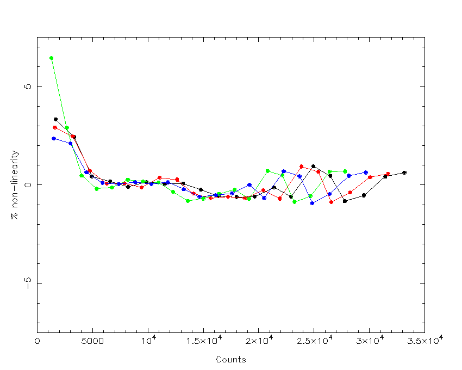Click the leftmost black data point
Viewport: 462px width, 370px height.
(55, 119)
